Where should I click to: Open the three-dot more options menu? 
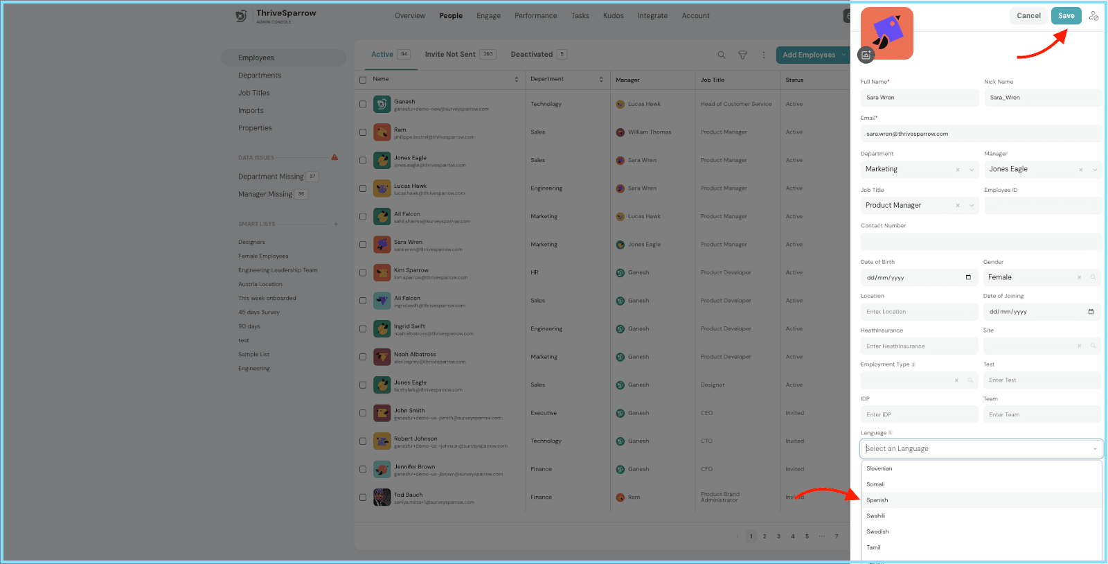click(764, 55)
